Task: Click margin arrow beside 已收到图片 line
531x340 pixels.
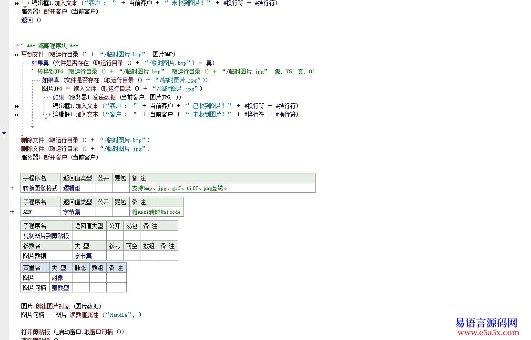Action: click(17, 106)
